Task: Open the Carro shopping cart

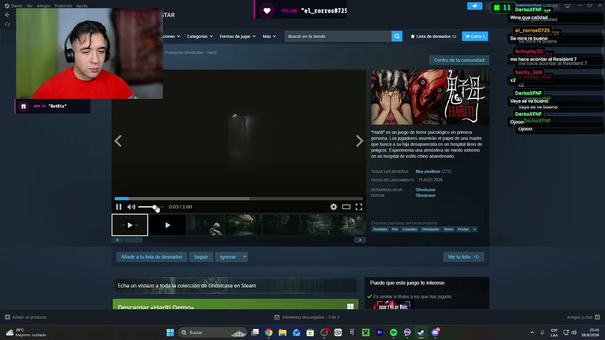Action: pos(475,36)
